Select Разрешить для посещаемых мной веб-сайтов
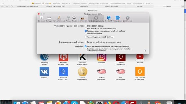 86,31
